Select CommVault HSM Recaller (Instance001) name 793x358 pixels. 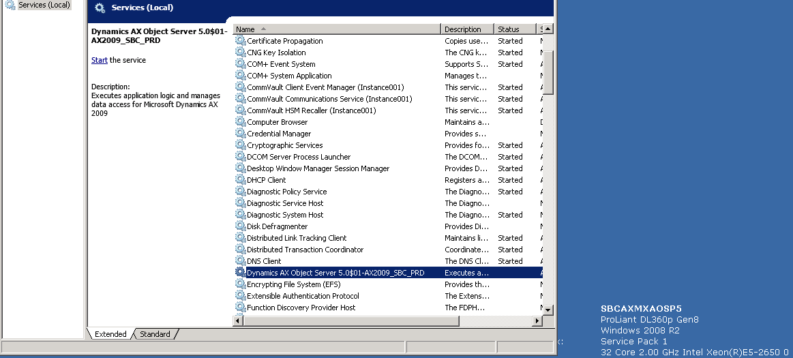tap(312, 110)
